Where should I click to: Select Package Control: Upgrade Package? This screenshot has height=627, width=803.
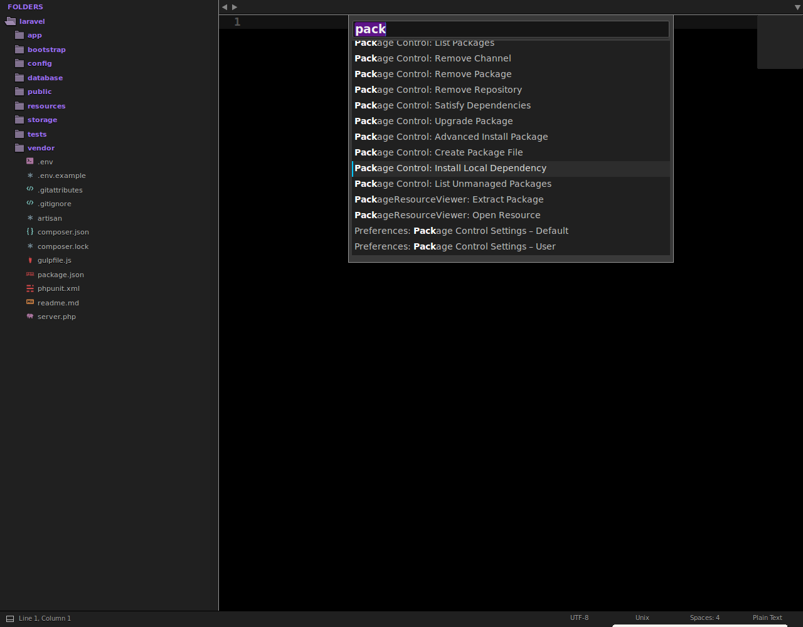511,121
